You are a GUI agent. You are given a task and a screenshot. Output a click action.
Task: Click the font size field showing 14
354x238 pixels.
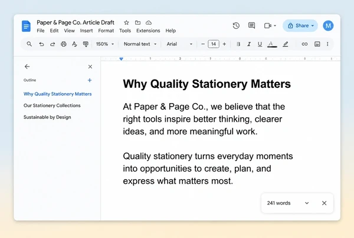pos(214,44)
